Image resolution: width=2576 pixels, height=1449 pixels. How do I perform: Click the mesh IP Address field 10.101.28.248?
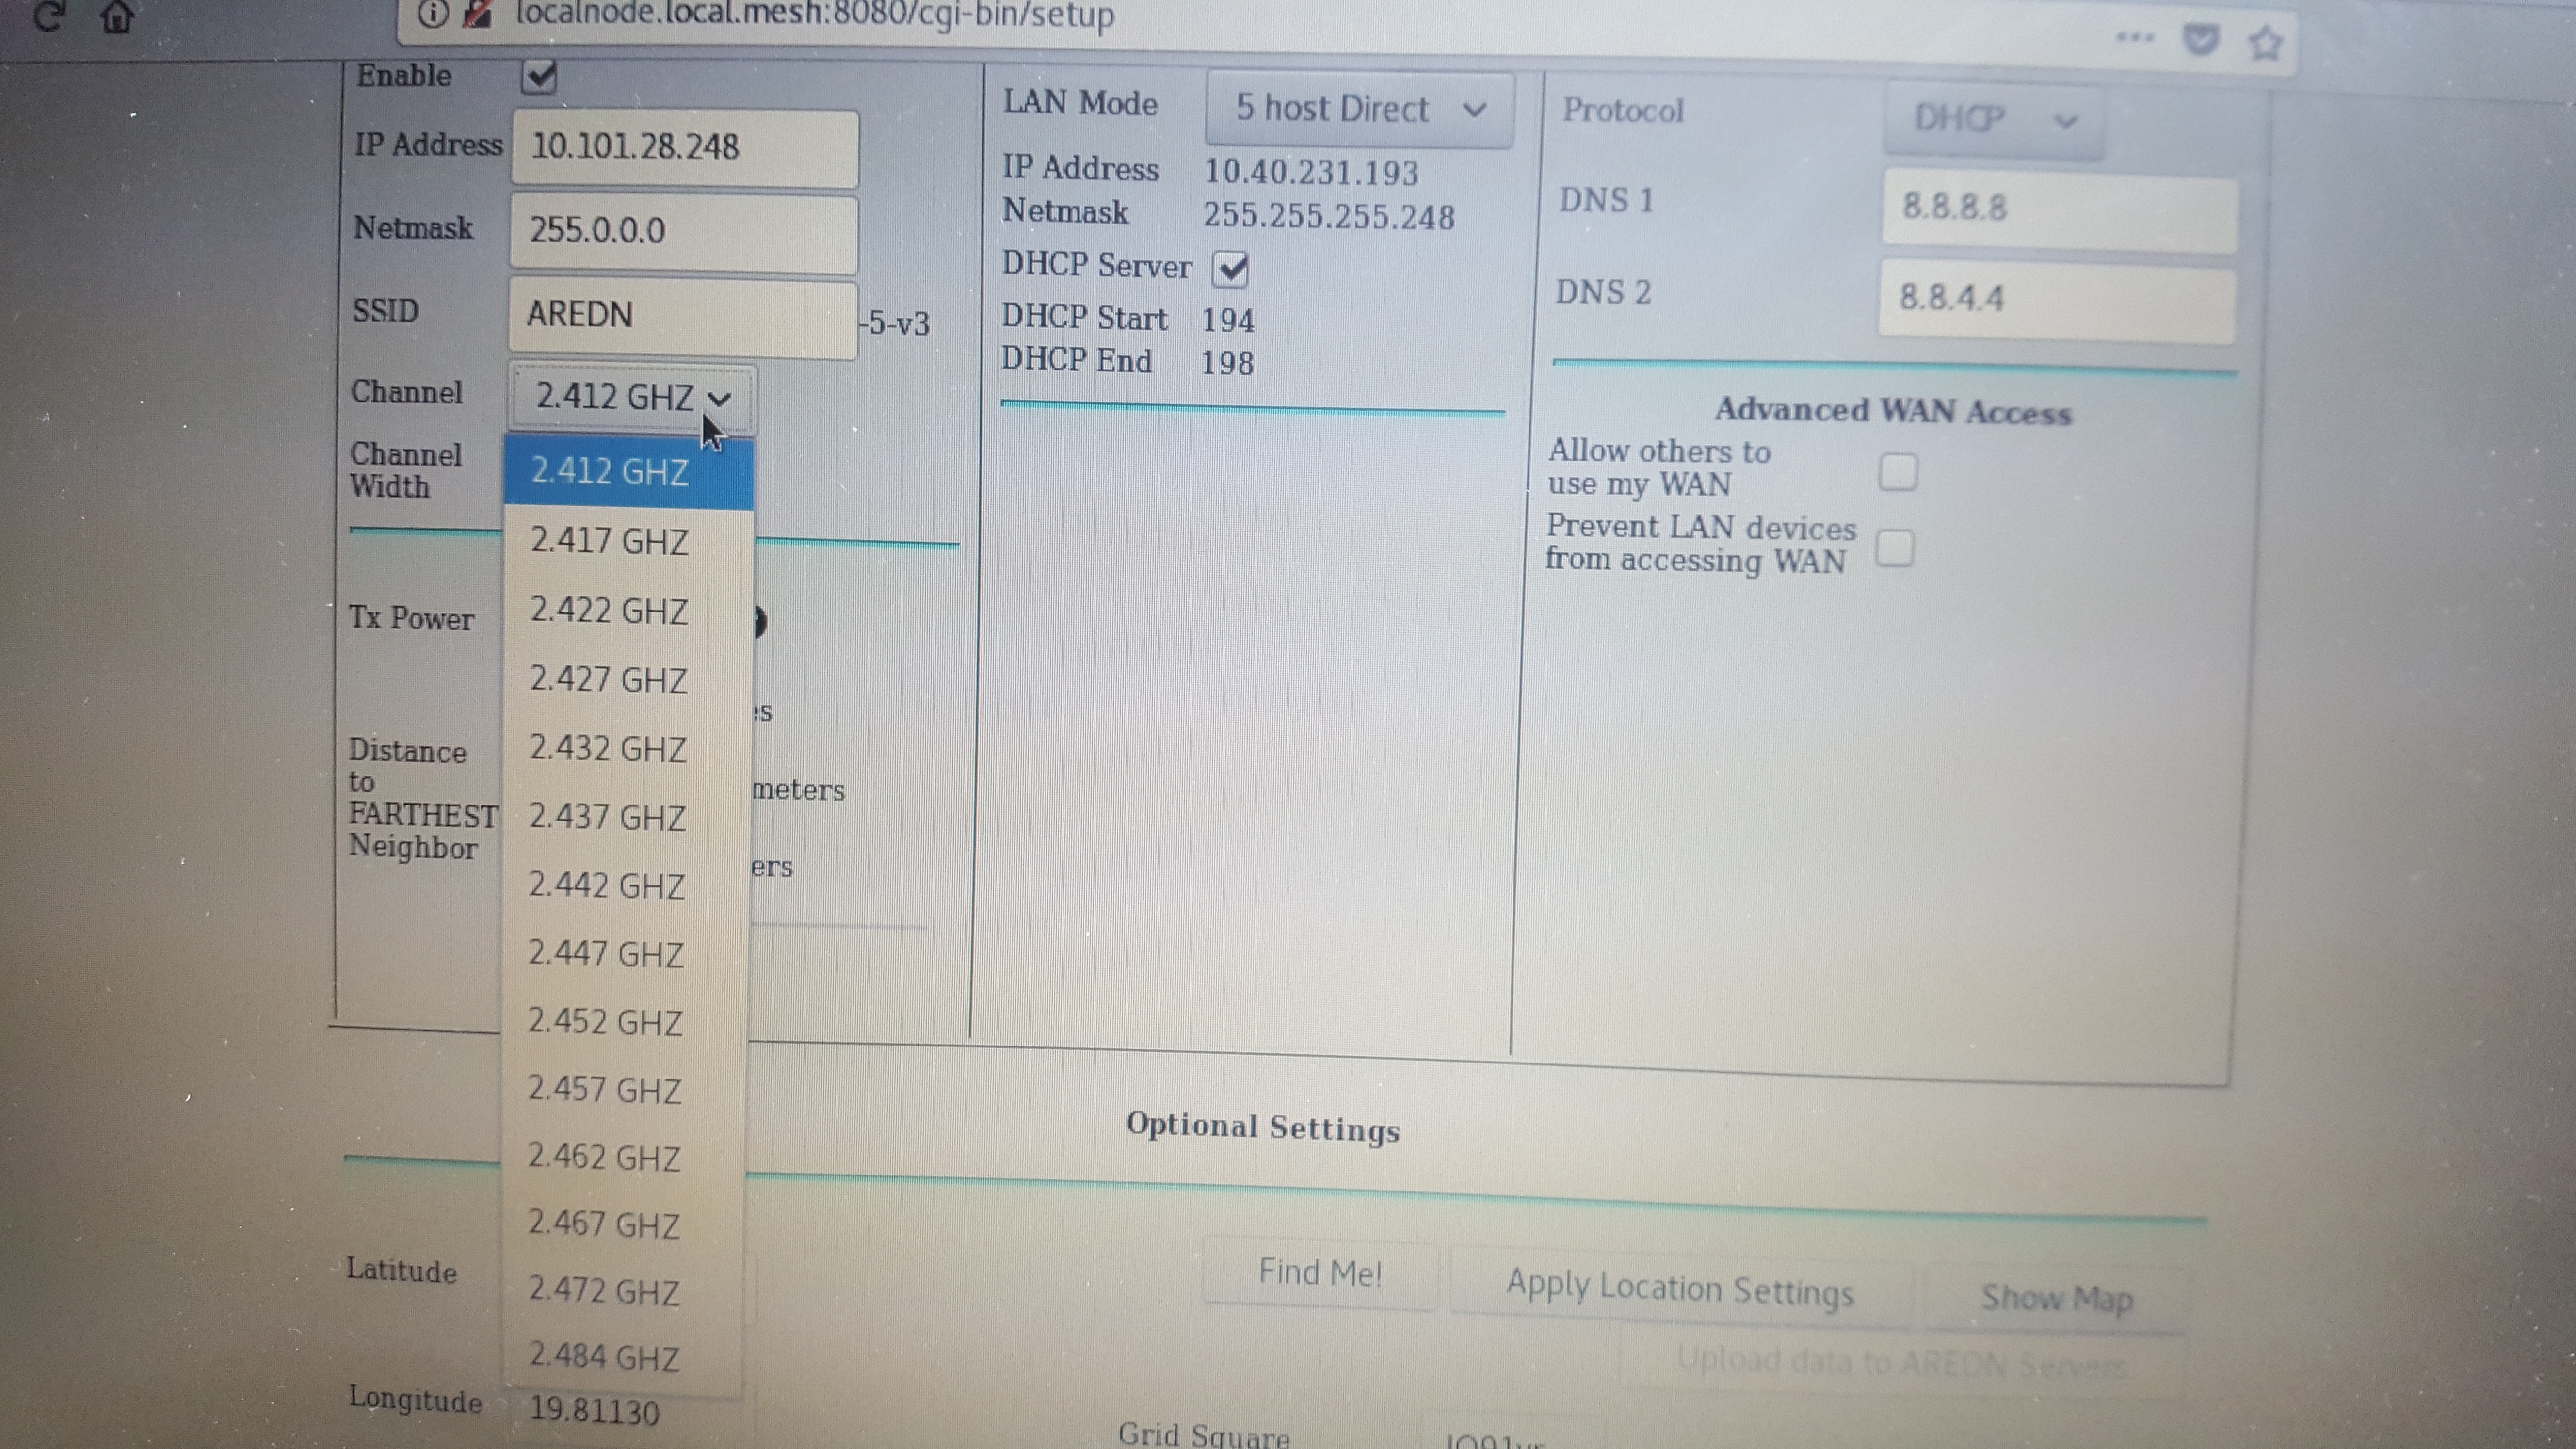(x=685, y=148)
